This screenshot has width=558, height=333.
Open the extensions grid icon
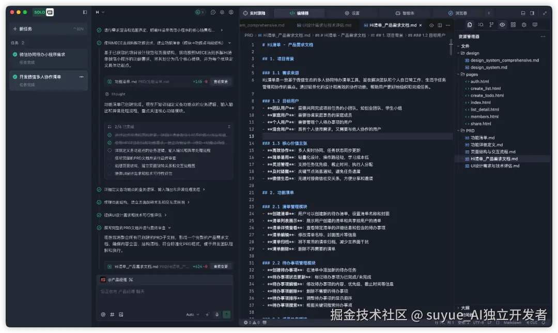513,25
